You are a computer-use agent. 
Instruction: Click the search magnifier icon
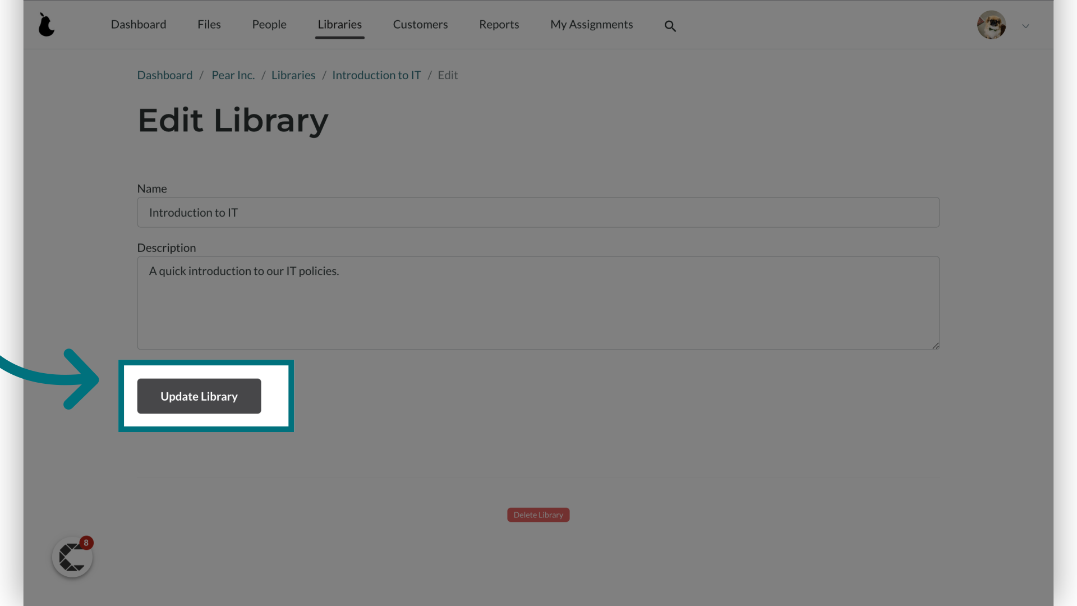click(670, 26)
